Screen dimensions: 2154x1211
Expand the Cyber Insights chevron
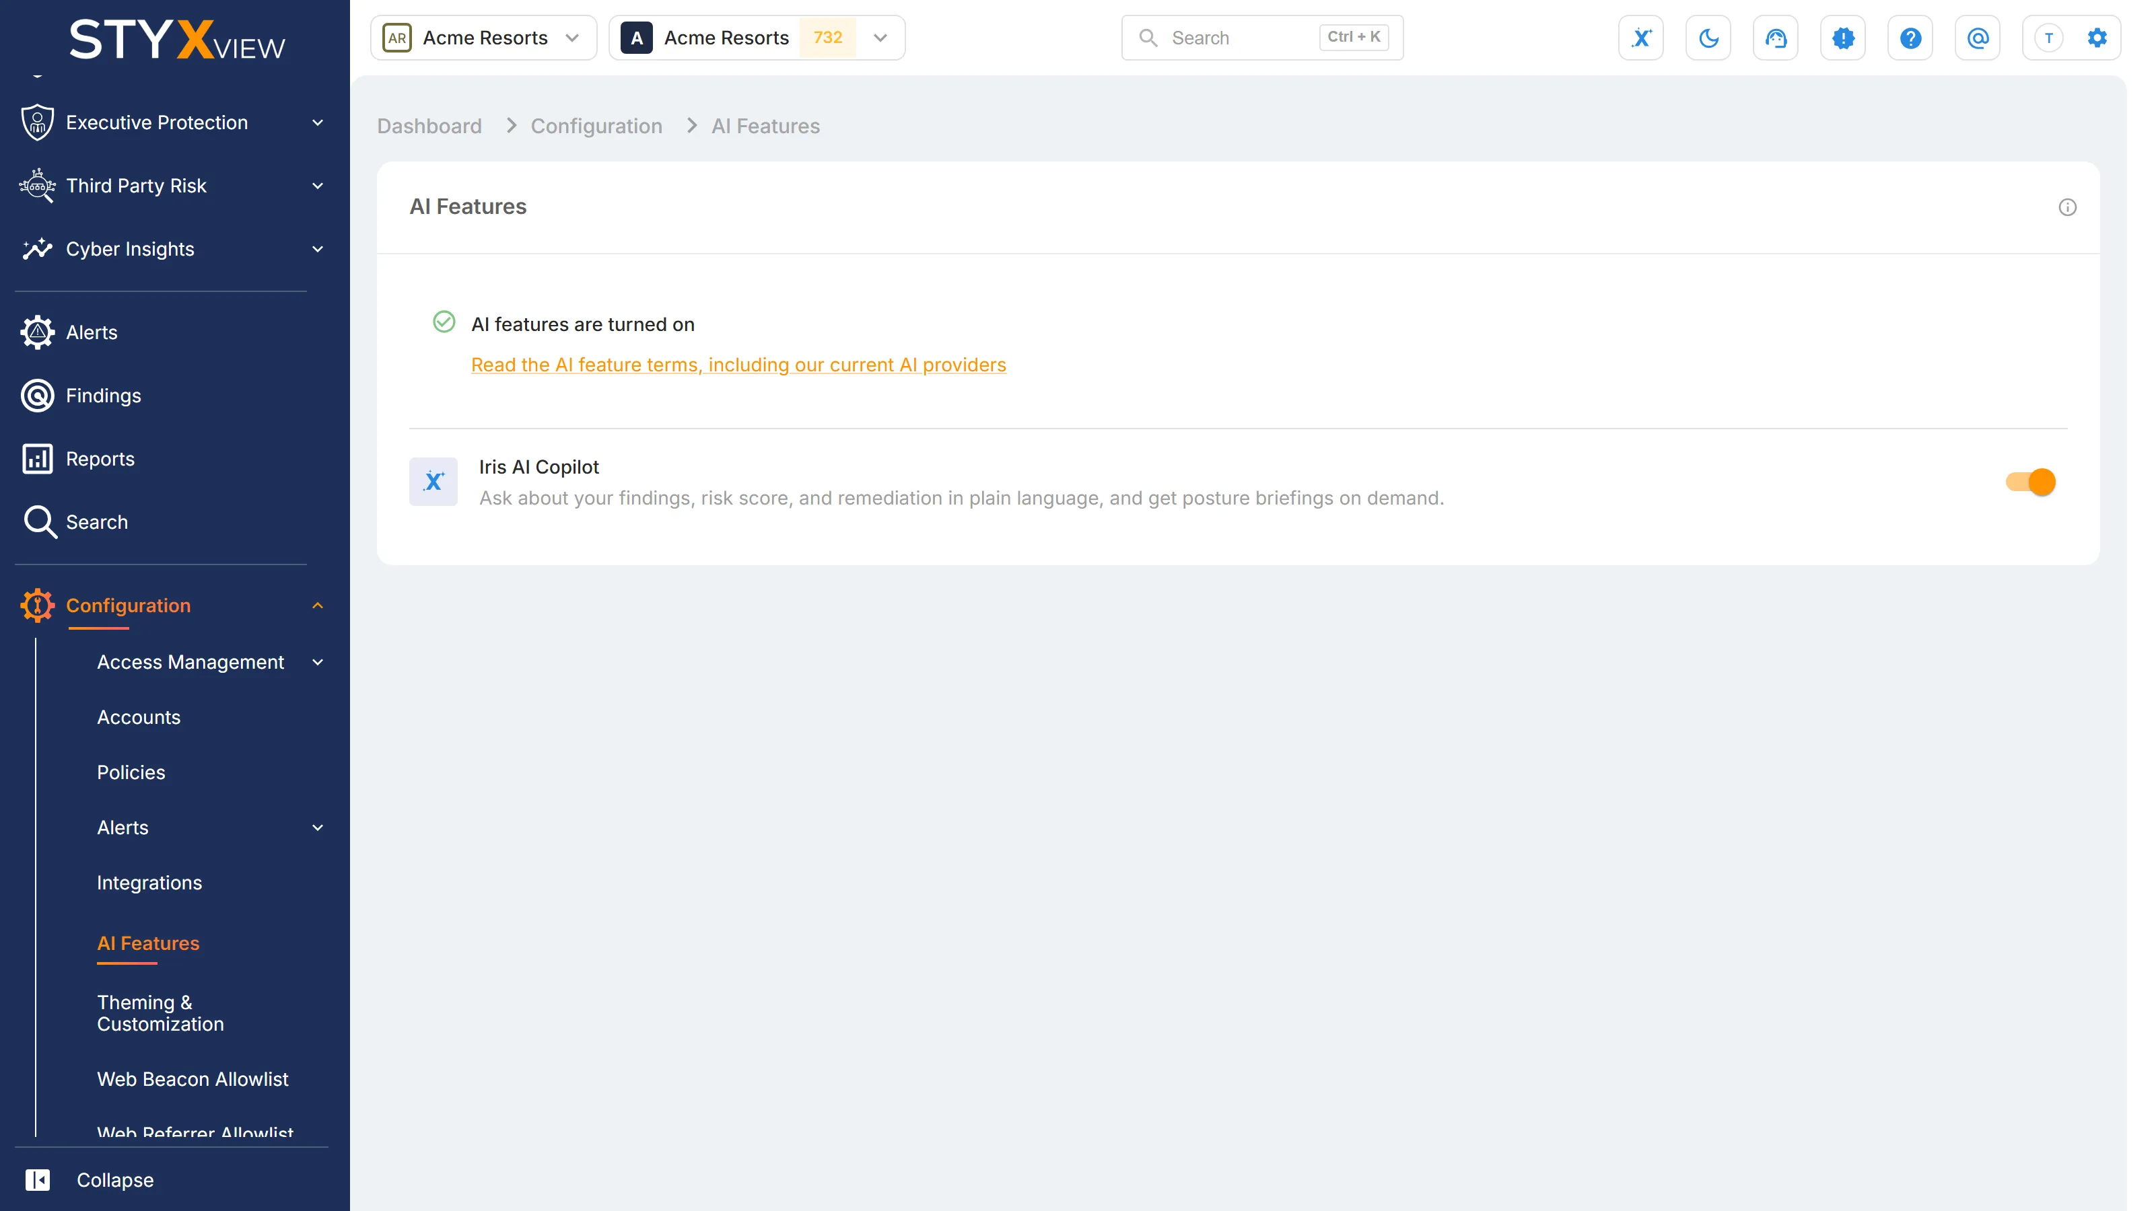point(318,249)
